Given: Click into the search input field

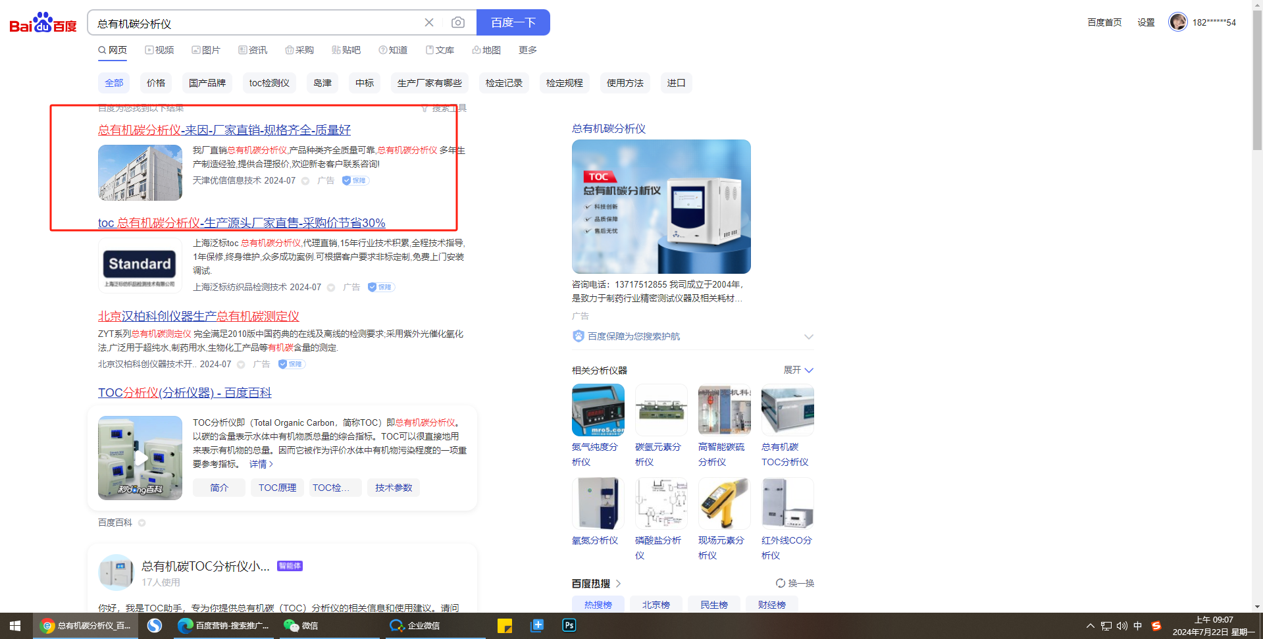Looking at the screenshot, I should (257, 23).
